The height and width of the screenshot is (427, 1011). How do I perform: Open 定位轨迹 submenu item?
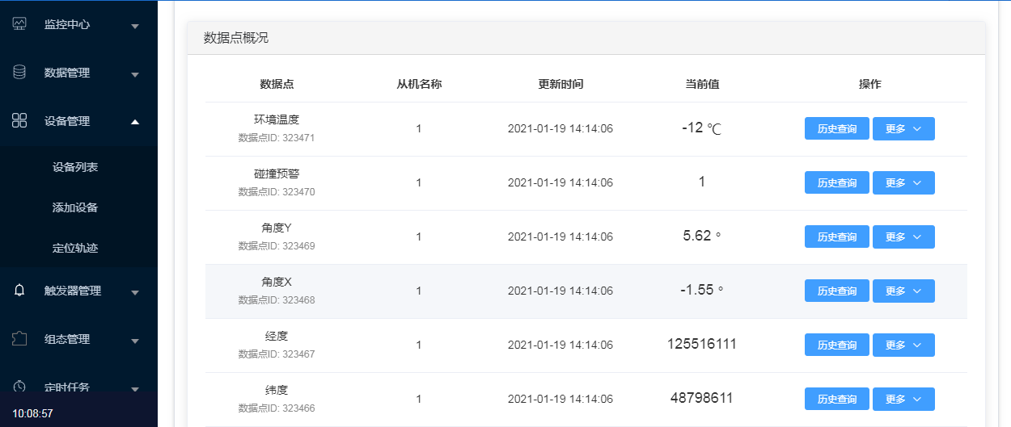pyautogui.click(x=75, y=248)
